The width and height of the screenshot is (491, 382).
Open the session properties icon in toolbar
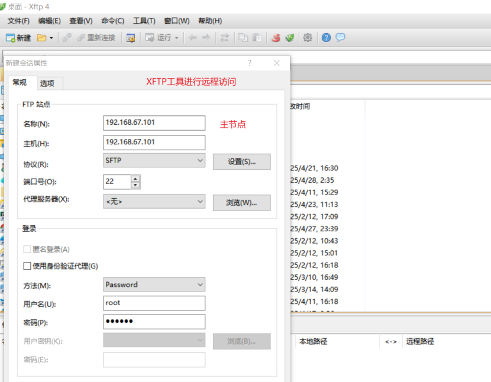(x=131, y=38)
